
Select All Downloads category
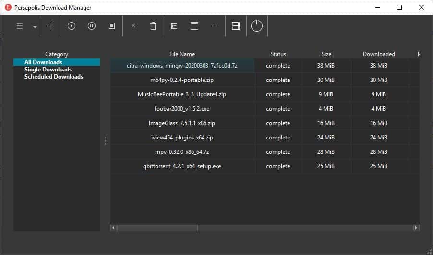point(57,62)
